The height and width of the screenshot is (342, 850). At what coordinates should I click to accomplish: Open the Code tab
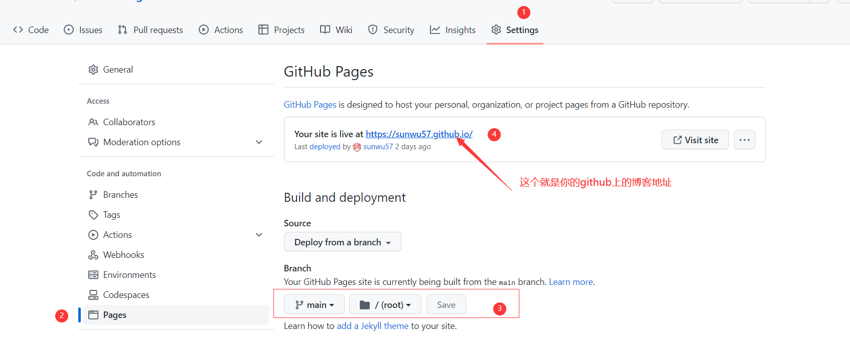[x=31, y=30]
